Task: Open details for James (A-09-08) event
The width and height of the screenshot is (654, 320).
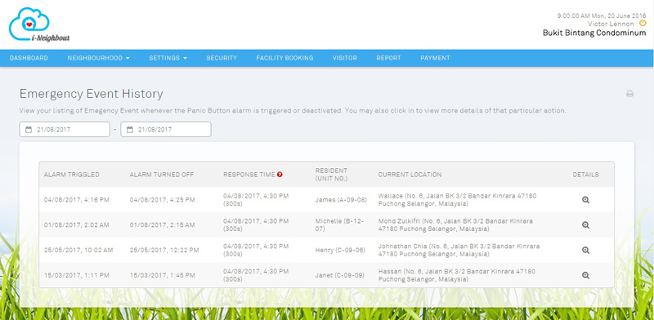Action: click(x=585, y=200)
